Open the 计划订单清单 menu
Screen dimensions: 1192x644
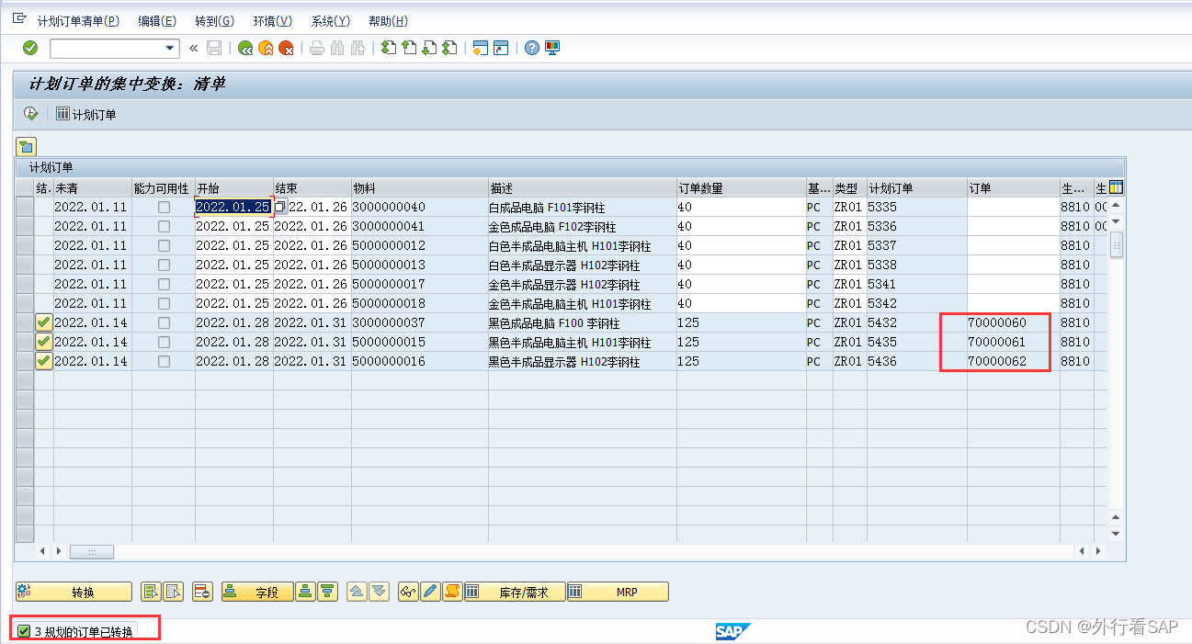pos(78,21)
